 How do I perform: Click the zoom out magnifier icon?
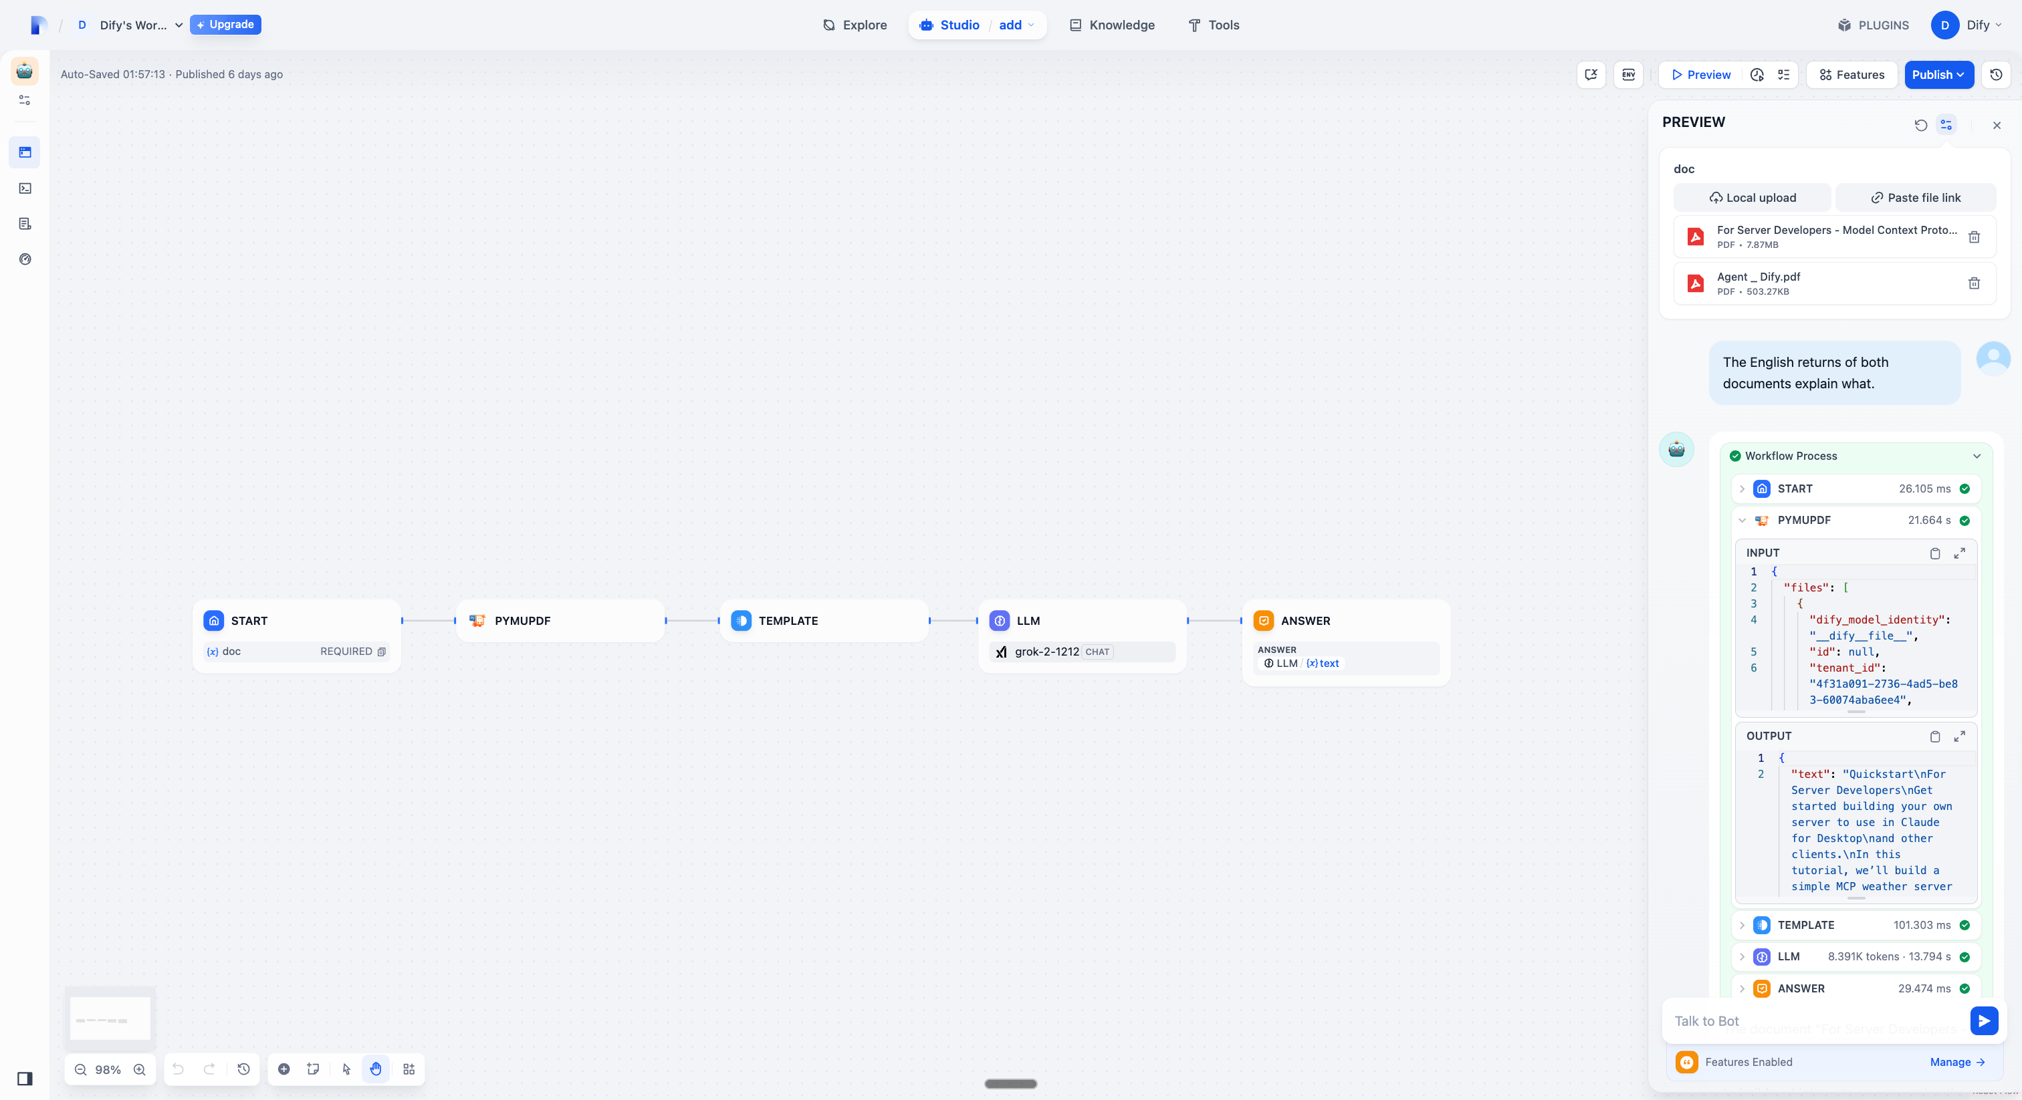click(80, 1069)
